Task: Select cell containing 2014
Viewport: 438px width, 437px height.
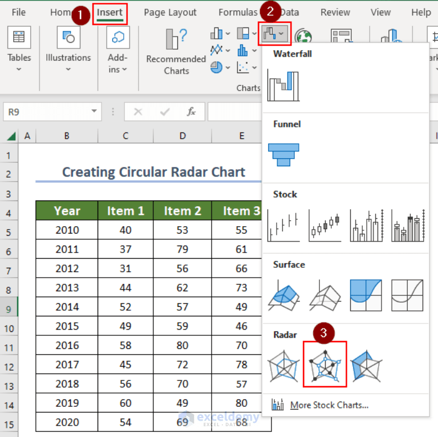Action: 67,307
